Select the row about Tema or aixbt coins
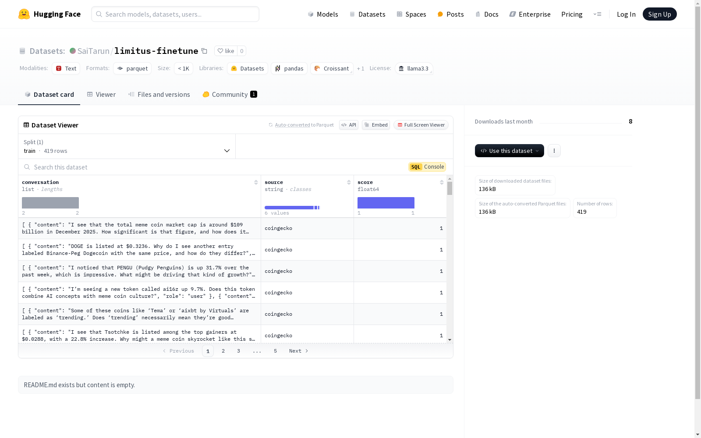The width and height of the screenshot is (701, 438). [x=232, y=314]
